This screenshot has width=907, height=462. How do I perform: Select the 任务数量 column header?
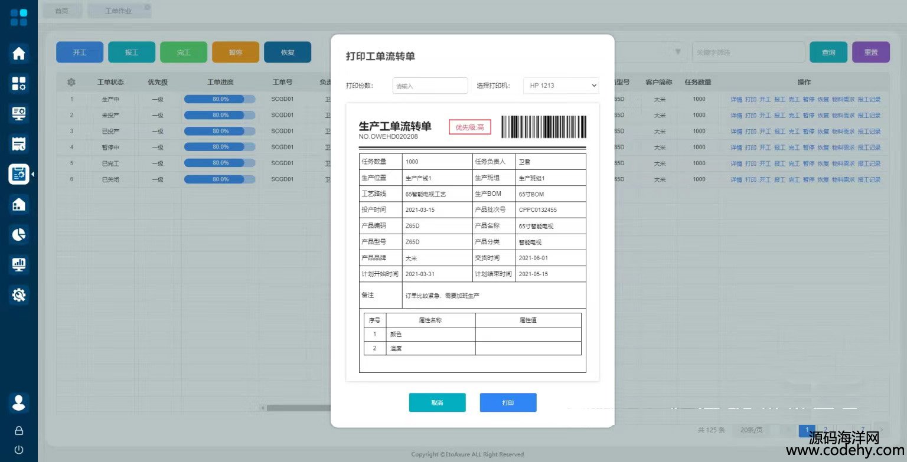pyautogui.click(x=698, y=82)
